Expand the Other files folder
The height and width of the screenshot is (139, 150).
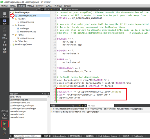13,41
